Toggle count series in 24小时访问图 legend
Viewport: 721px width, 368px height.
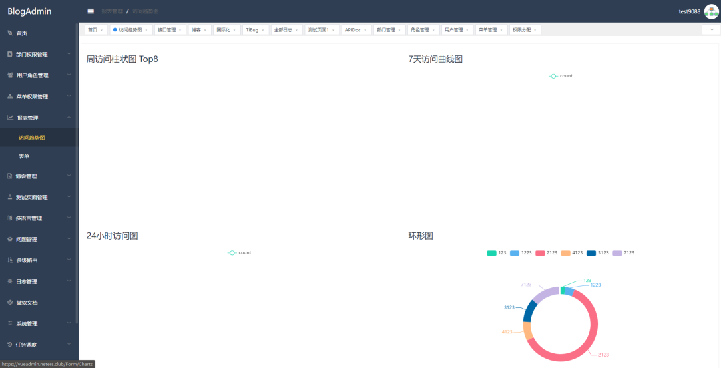coord(240,253)
